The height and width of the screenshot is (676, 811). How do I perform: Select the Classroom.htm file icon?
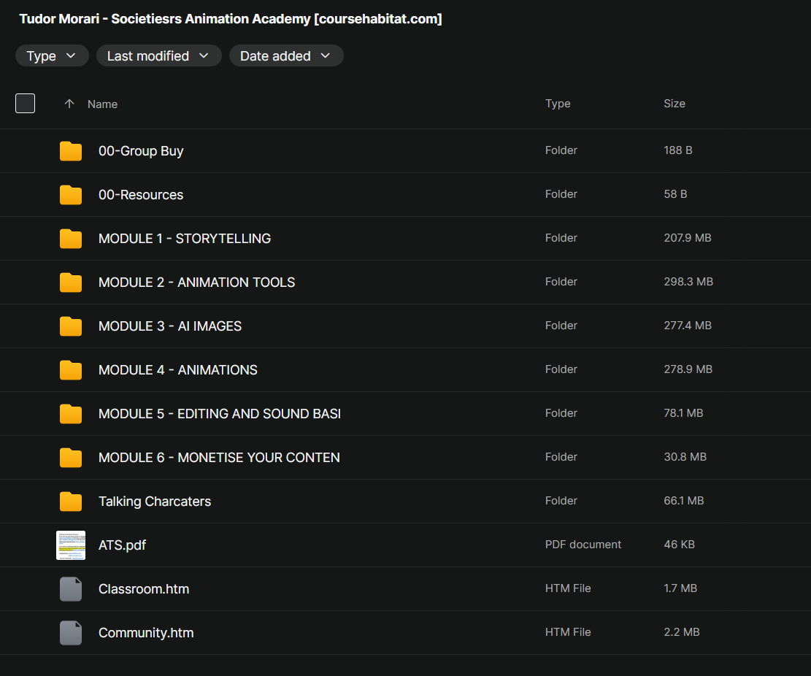[70, 589]
